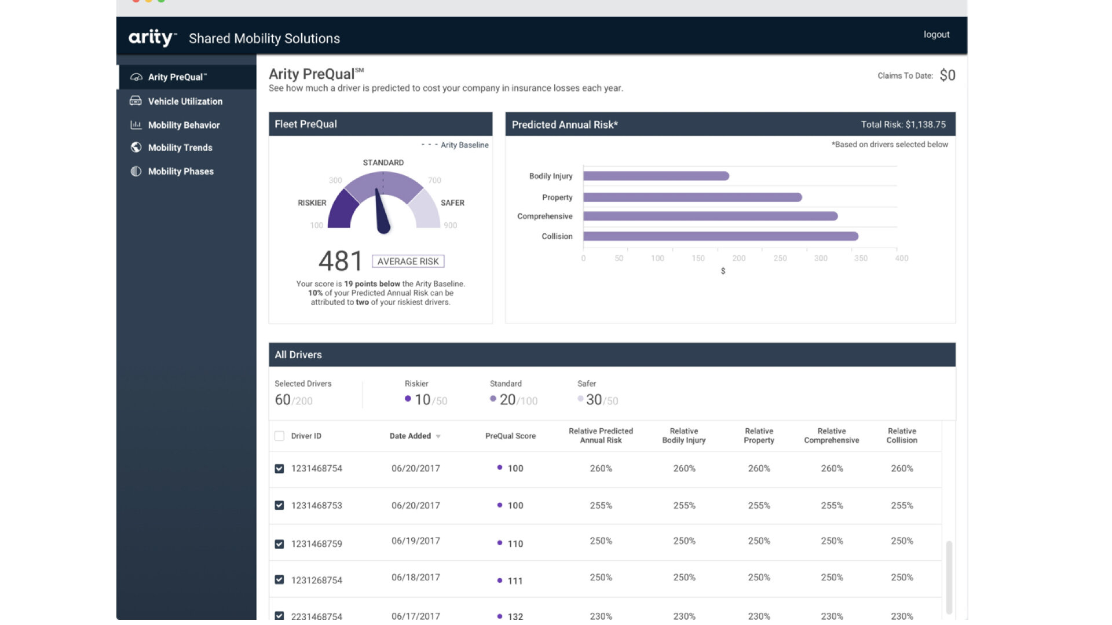Screen dimensions: 1112x625
Task: Click PreQual score 132 cell
Action: pyautogui.click(x=515, y=616)
